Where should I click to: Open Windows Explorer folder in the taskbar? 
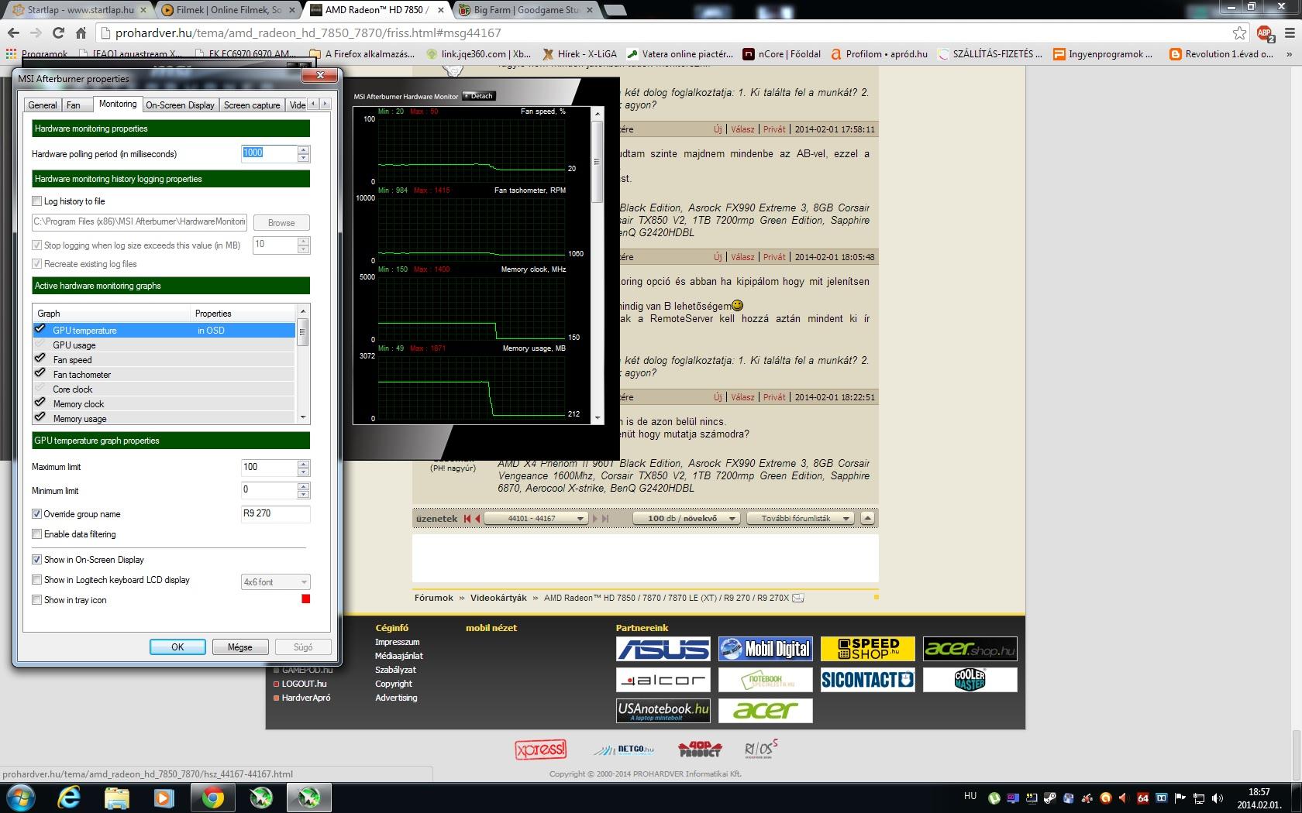[117, 797]
